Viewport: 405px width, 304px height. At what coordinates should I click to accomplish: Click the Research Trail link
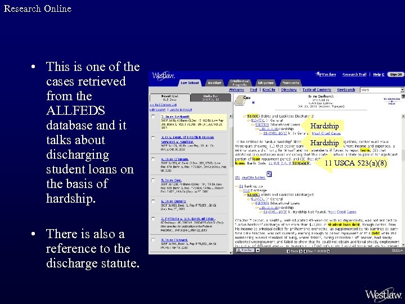[x=354, y=74]
